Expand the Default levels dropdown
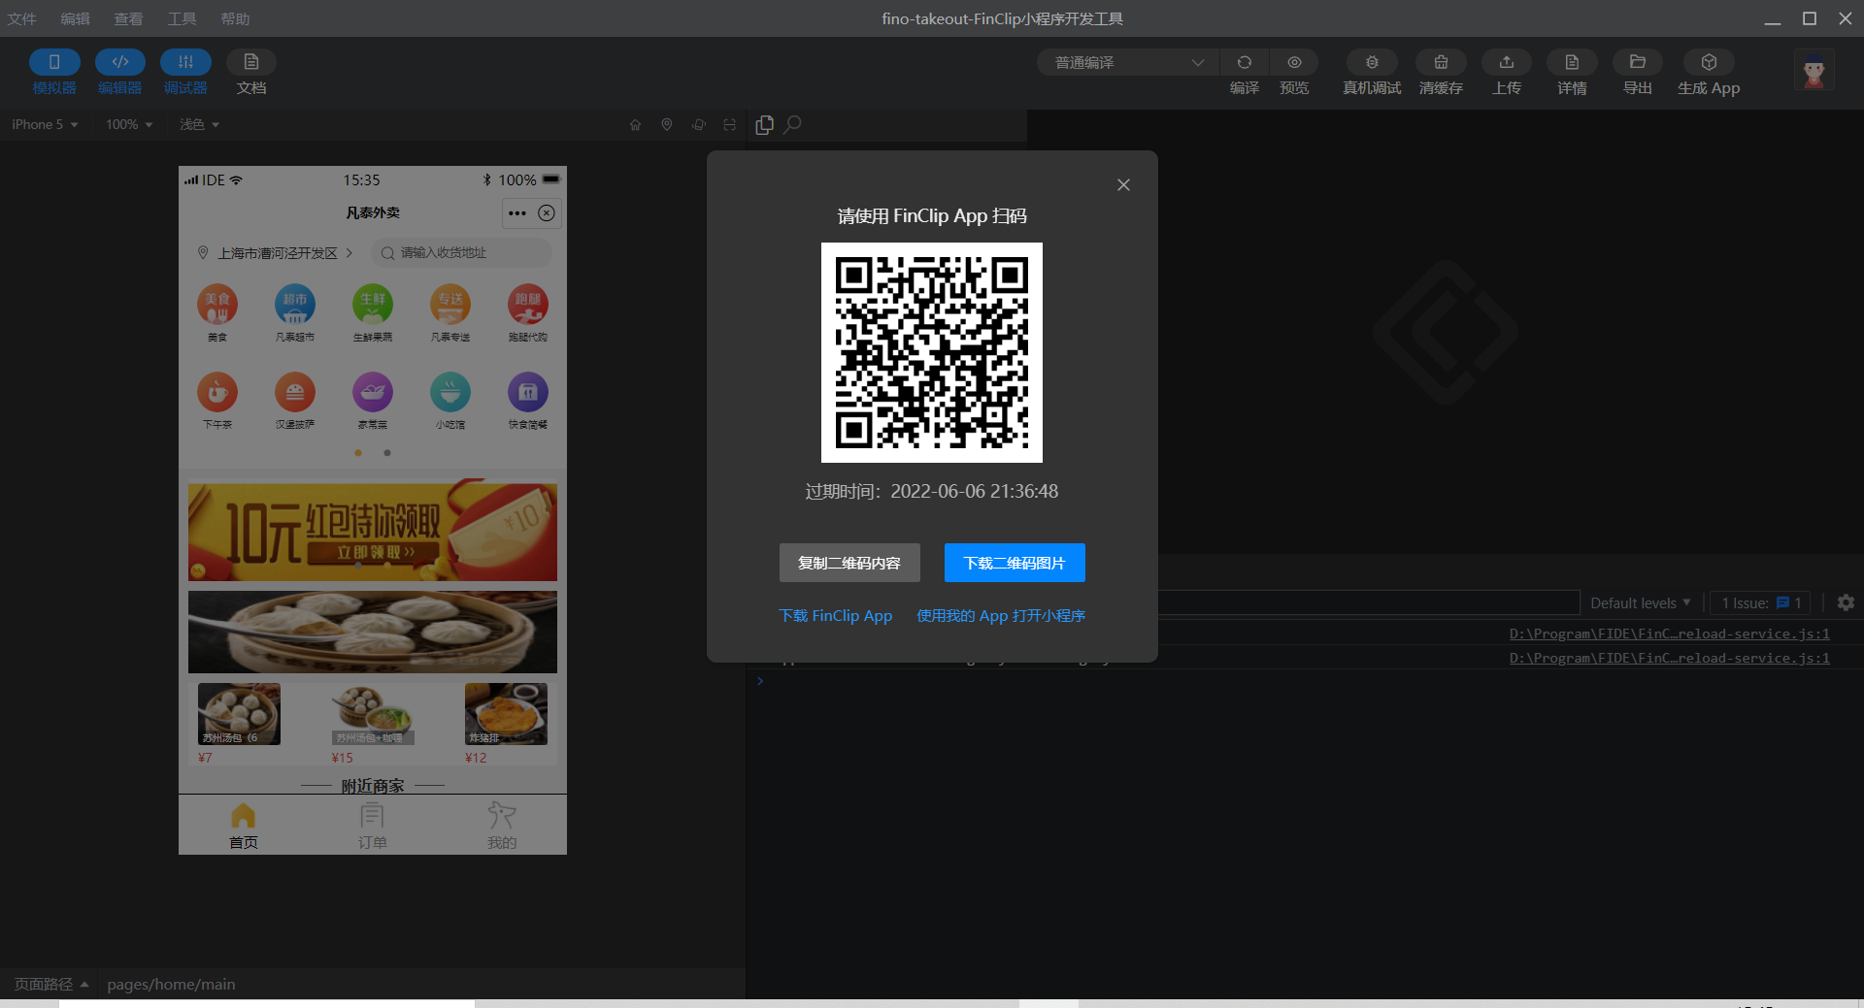This screenshot has width=1864, height=1008. coord(1641,602)
